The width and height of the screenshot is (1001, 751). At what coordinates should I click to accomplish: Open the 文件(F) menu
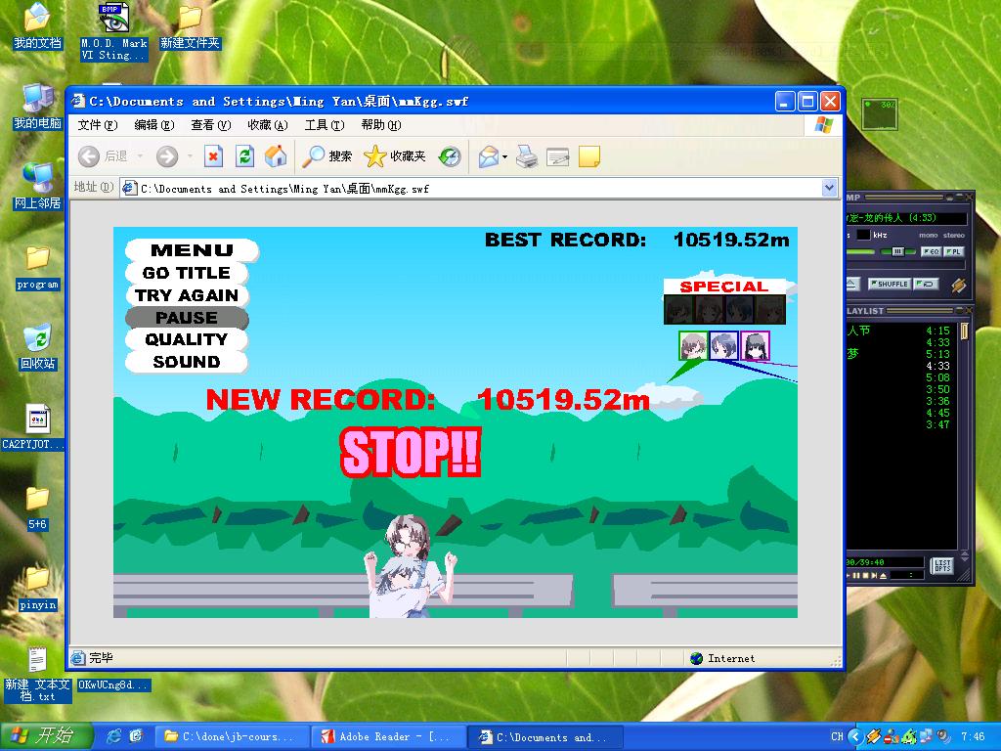pos(98,125)
